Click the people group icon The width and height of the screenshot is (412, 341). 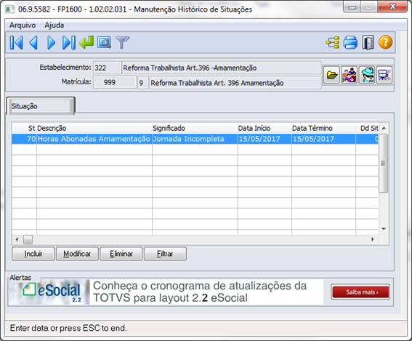[x=349, y=75]
